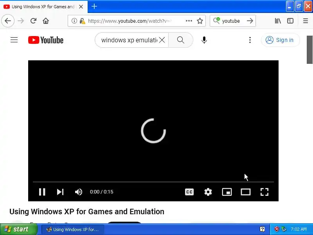Viewport: 313px width, 235px height.
Task: Open video player settings gear
Action: 208,192
